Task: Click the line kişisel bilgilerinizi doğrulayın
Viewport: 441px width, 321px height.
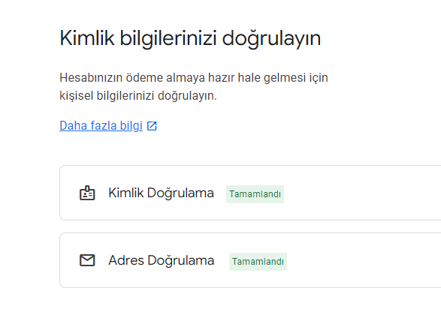Action: (x=138, y=96)
